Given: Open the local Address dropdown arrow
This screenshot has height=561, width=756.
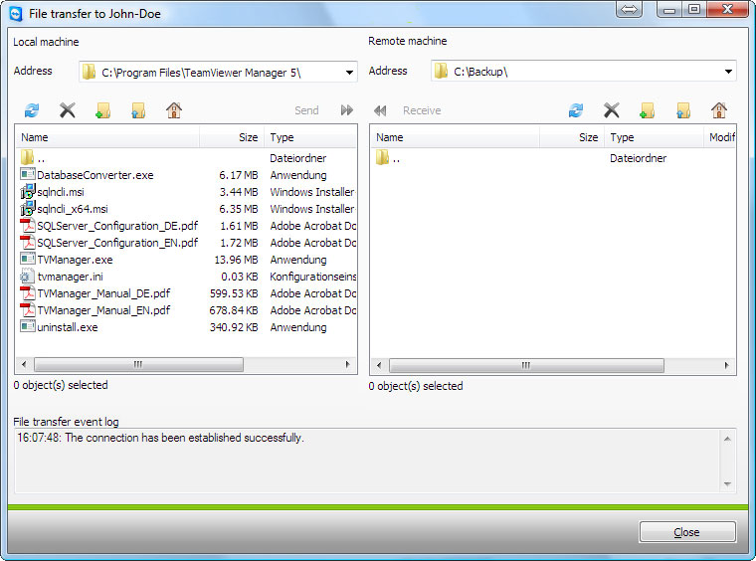Looking at the screenshot, I should click(x=349, y=73).
